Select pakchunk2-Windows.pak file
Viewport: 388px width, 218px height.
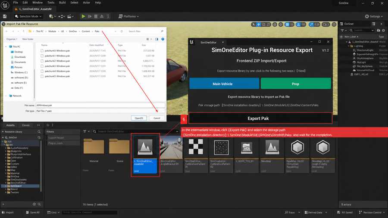click(57, 61)
